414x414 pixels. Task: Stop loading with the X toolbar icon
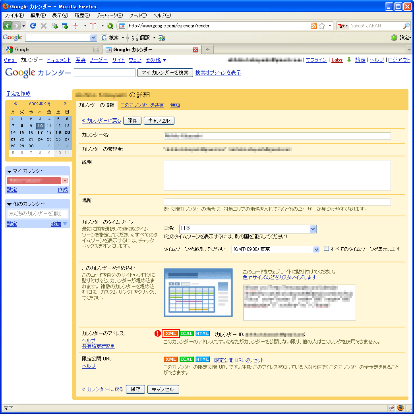pyautogui.click(x=44, y=26)
